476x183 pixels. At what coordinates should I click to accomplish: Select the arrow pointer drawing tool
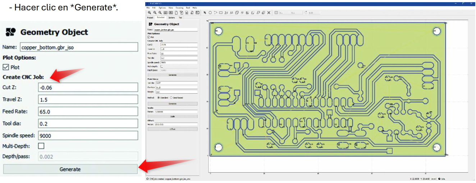tap(205, 13)
